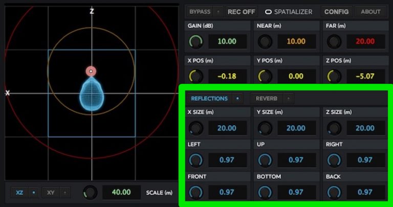Image resolution: width=393 pixels, height=207 pixels.
Task: Click the FAR (m) knob
Action: tap(334, 42)
